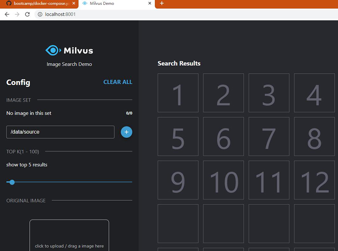Image resolution: width=338 pixels, height=251 pixels.
Task: Click the site info icon in address bar
Action: tap(40, 14)
